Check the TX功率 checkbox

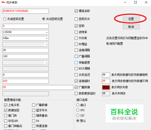coord(76,38)
